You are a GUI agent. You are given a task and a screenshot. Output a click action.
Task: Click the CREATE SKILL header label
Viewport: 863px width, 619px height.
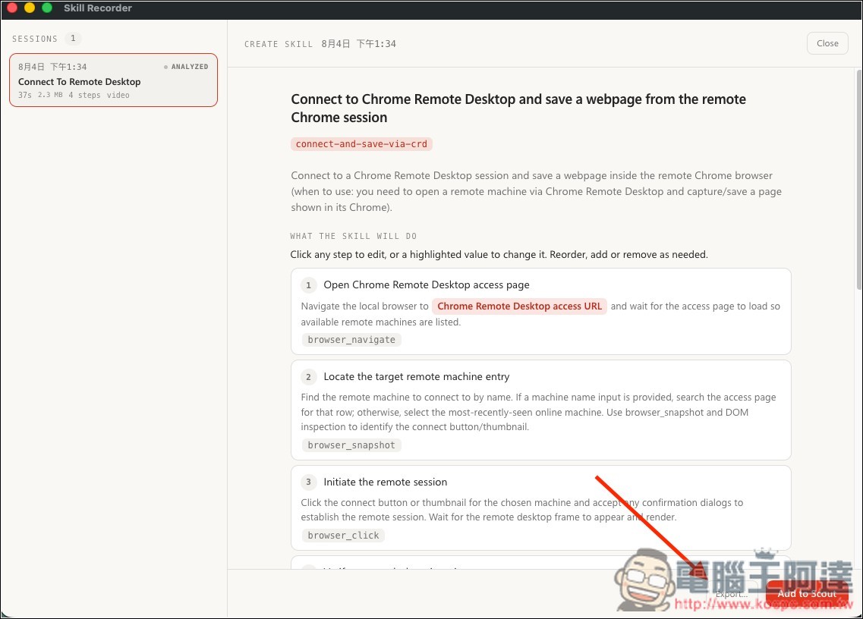click(x=279, y=44)
